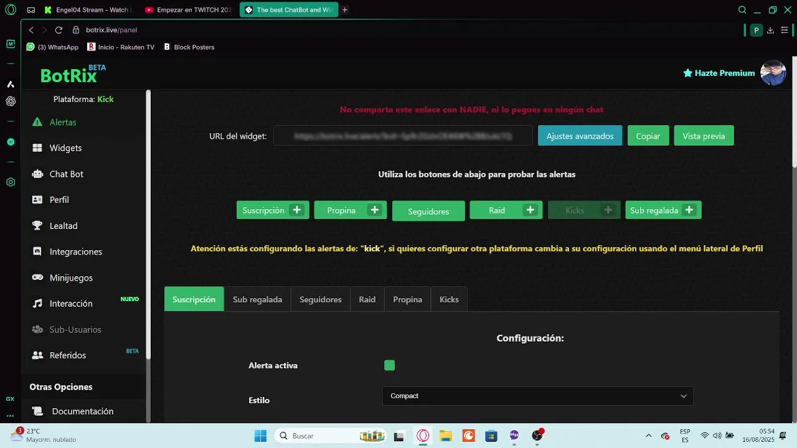Click plus icon on Propina test button
The width and height of the screenshot is (797, 448).
pyautogui.click(x=375, y=210)
